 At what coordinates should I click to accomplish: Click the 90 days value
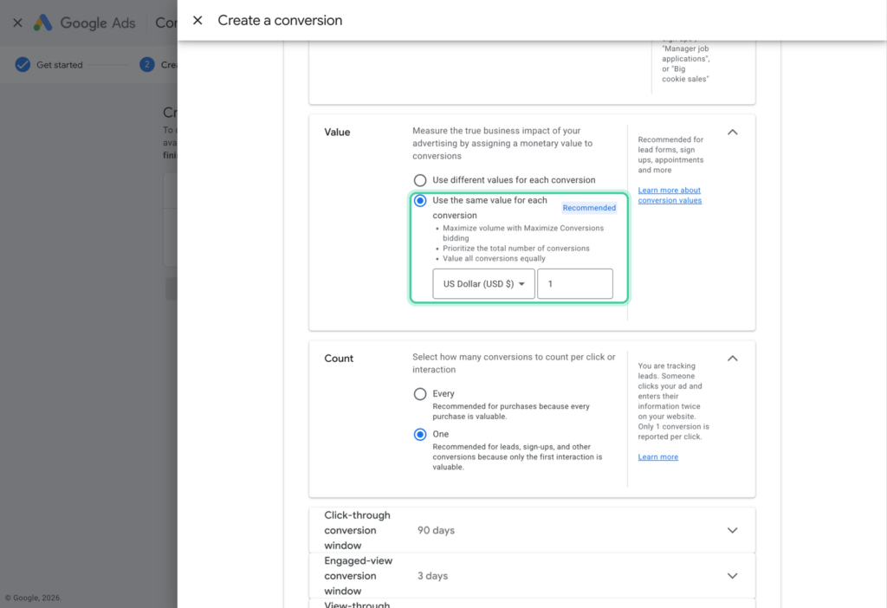pyautogui.click(x=436, y=531)
